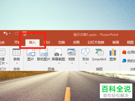Viewport: 135px width, 101px height.
Task: Click the 联机图片 online pictures icon
Action: [44, 52]
